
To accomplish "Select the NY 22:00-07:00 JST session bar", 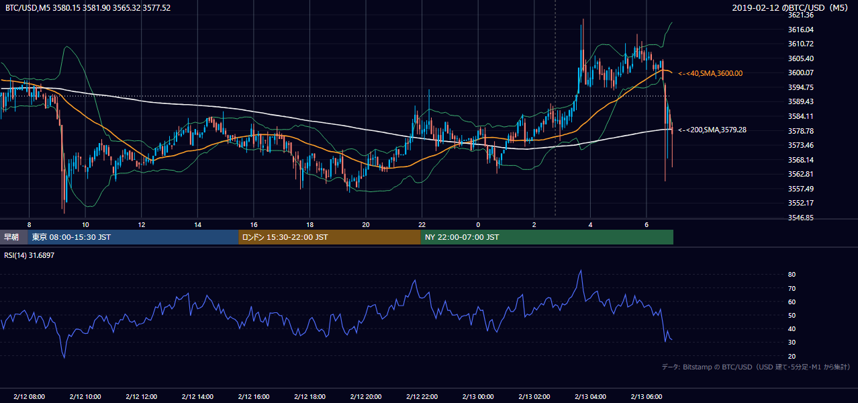I will 547,237.
